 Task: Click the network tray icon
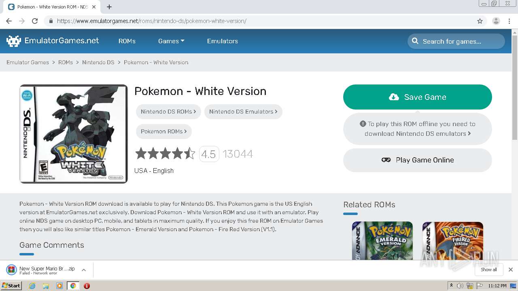click(x=470, y=286)
